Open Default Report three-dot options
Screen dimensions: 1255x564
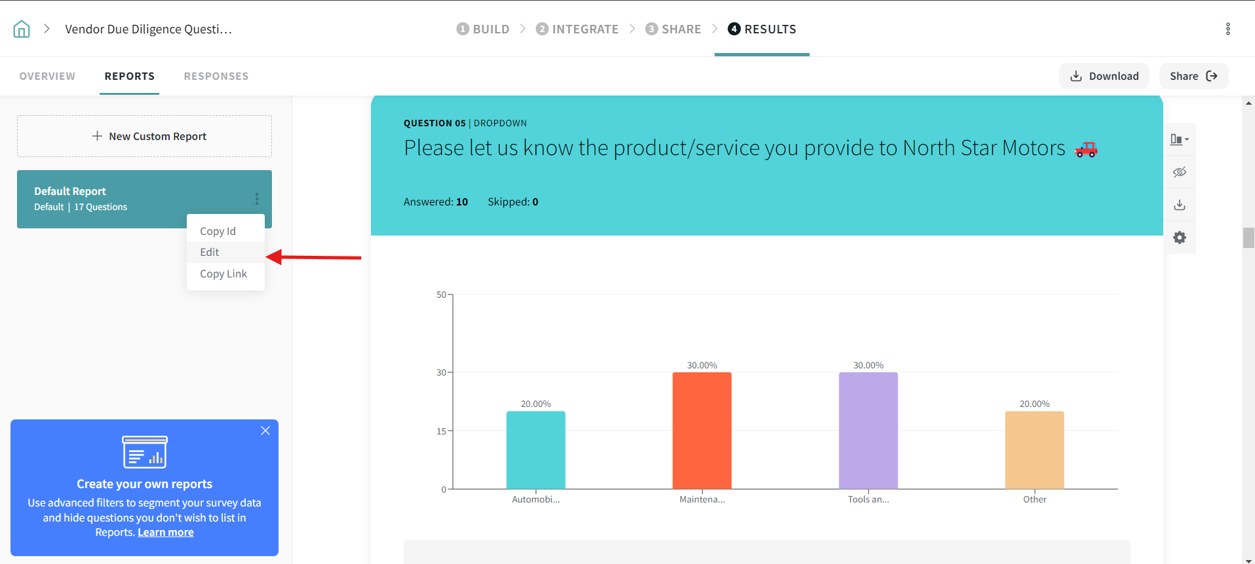pos(256,199)
